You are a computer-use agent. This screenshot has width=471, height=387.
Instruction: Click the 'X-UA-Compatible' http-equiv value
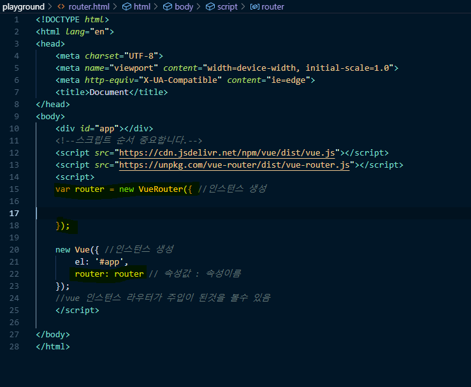click(x=180, y=80)
